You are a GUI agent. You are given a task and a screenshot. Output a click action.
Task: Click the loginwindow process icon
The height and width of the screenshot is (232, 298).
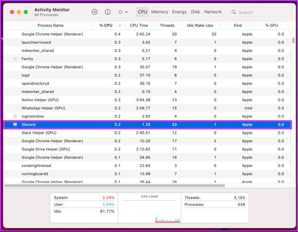[x=15, y=116]
